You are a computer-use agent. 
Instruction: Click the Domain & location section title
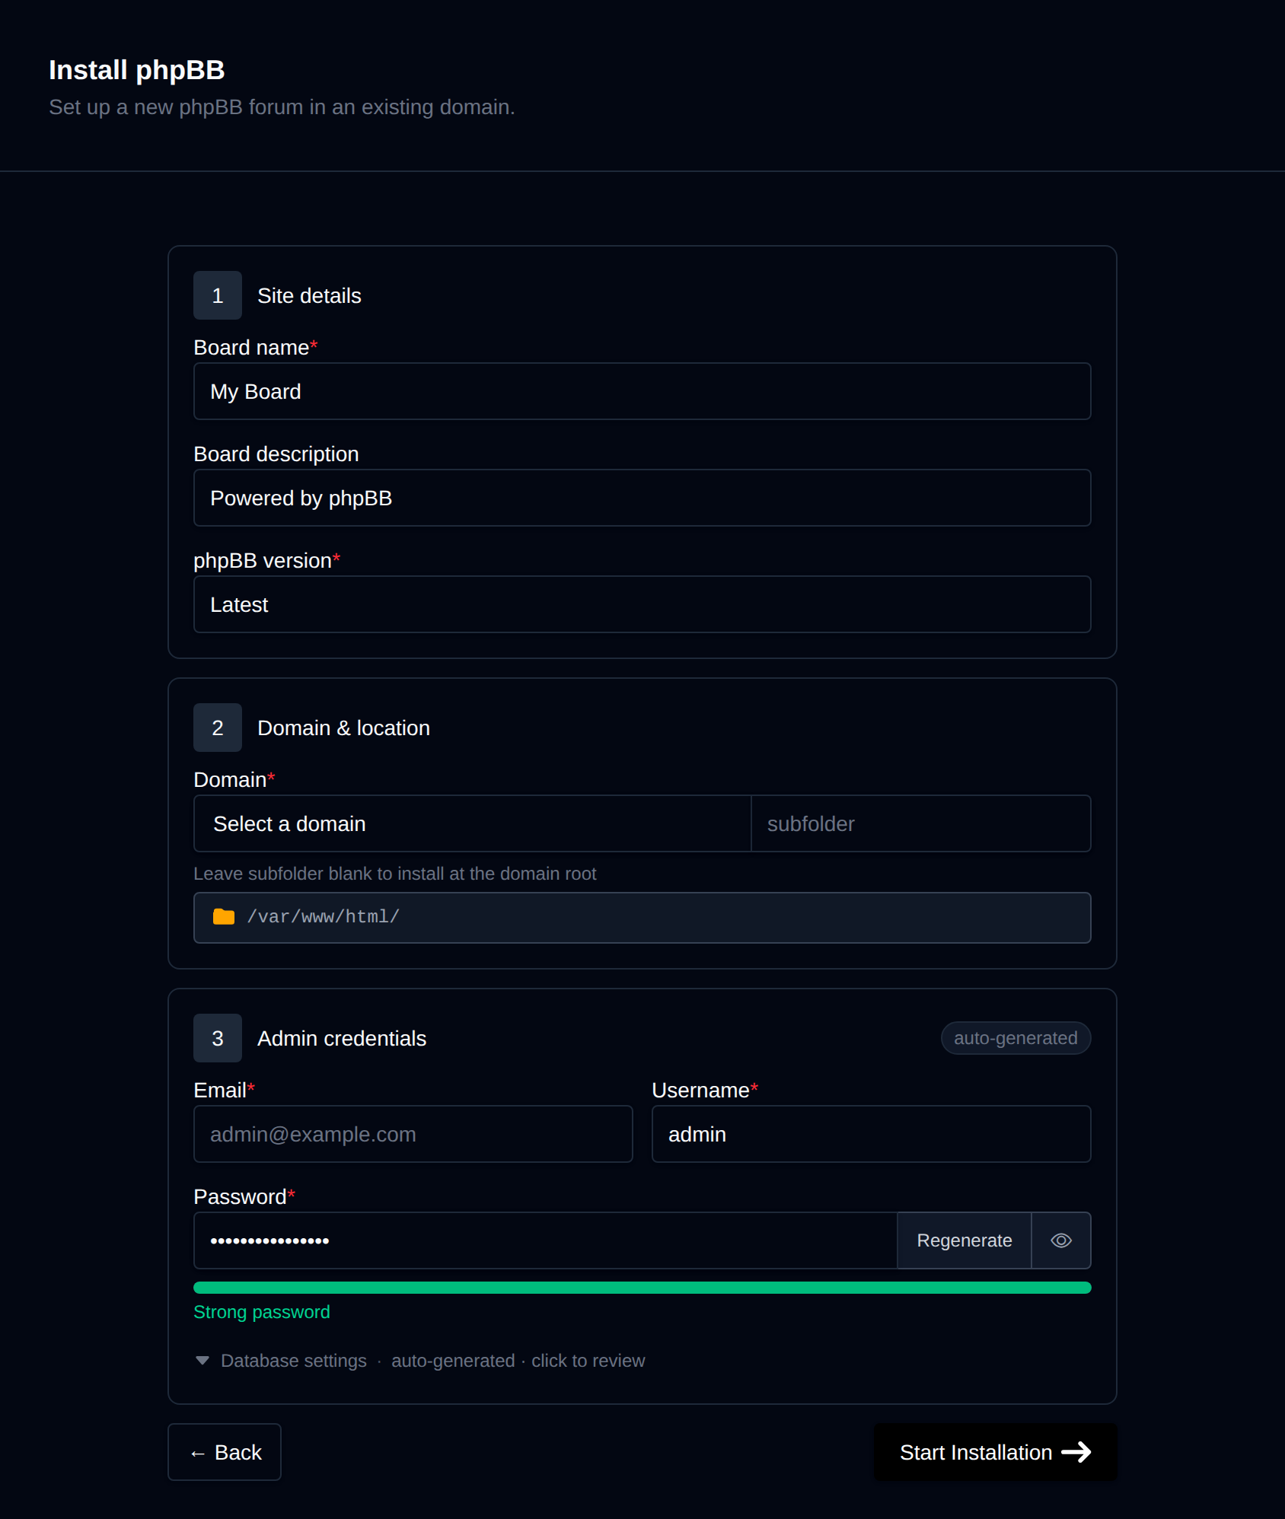point(343,728)
